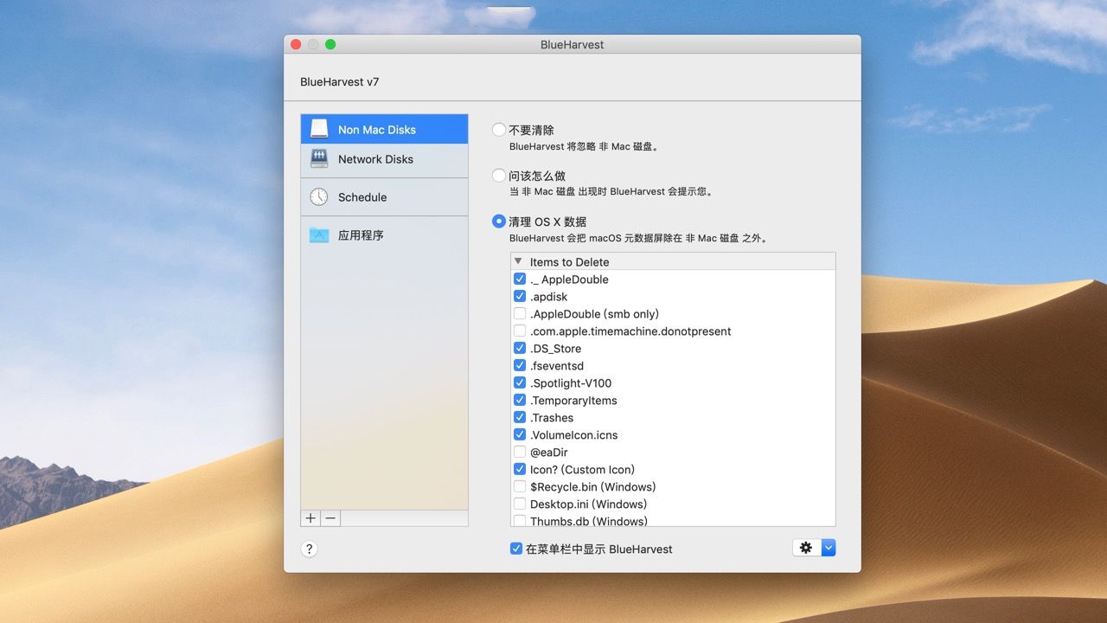Uncheck the .VolumeIcon.icns checkbox

(520, 435)
